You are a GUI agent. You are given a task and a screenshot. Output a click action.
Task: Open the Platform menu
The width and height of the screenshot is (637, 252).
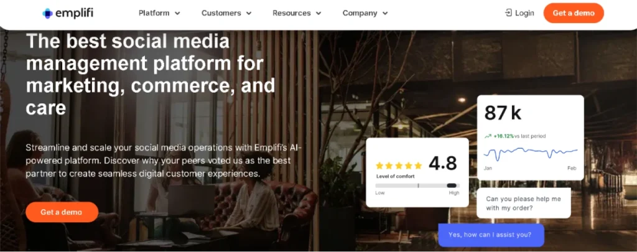click(x=159, y=13)
